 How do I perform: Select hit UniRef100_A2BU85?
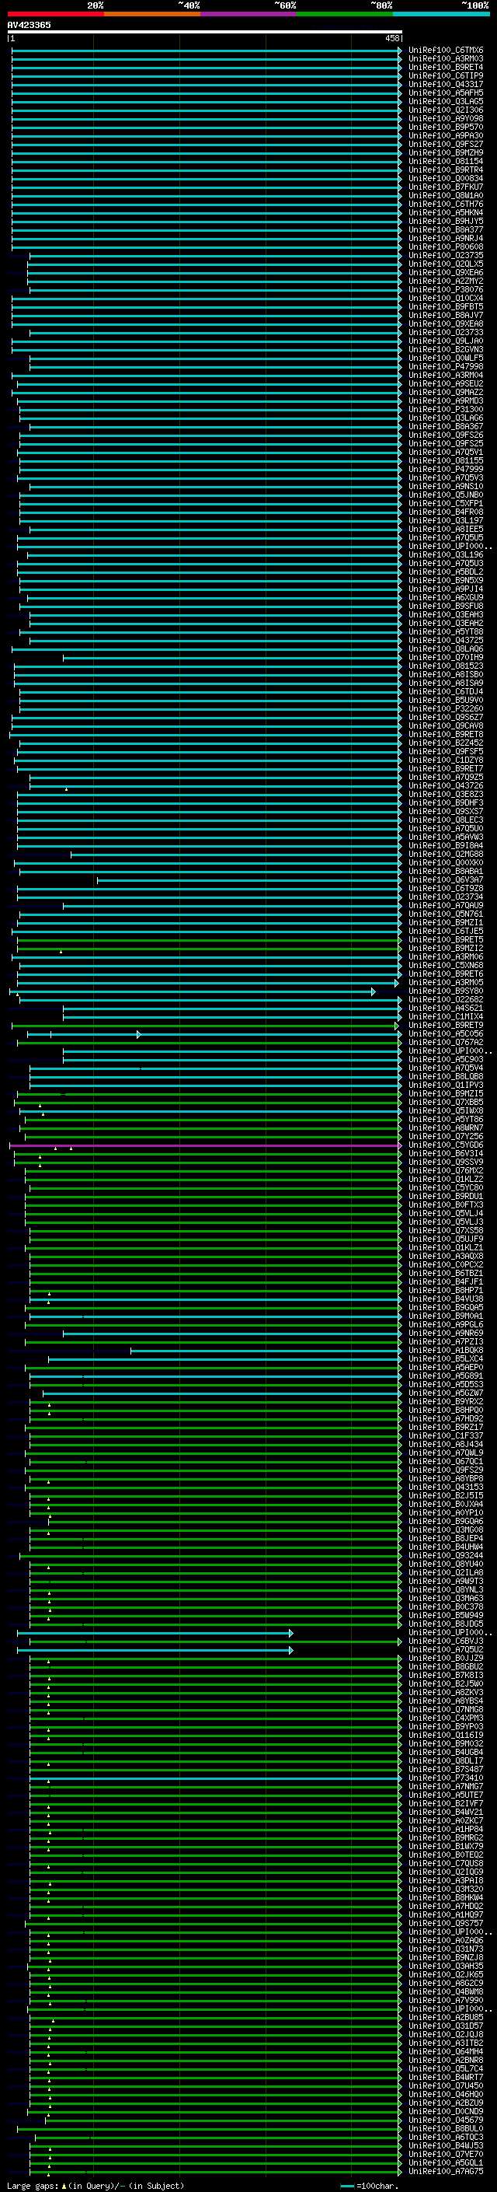tap(445, 2018)
